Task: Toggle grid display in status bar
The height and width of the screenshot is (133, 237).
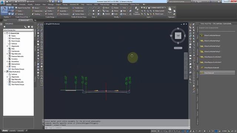Action: click(x=158, y=131)
